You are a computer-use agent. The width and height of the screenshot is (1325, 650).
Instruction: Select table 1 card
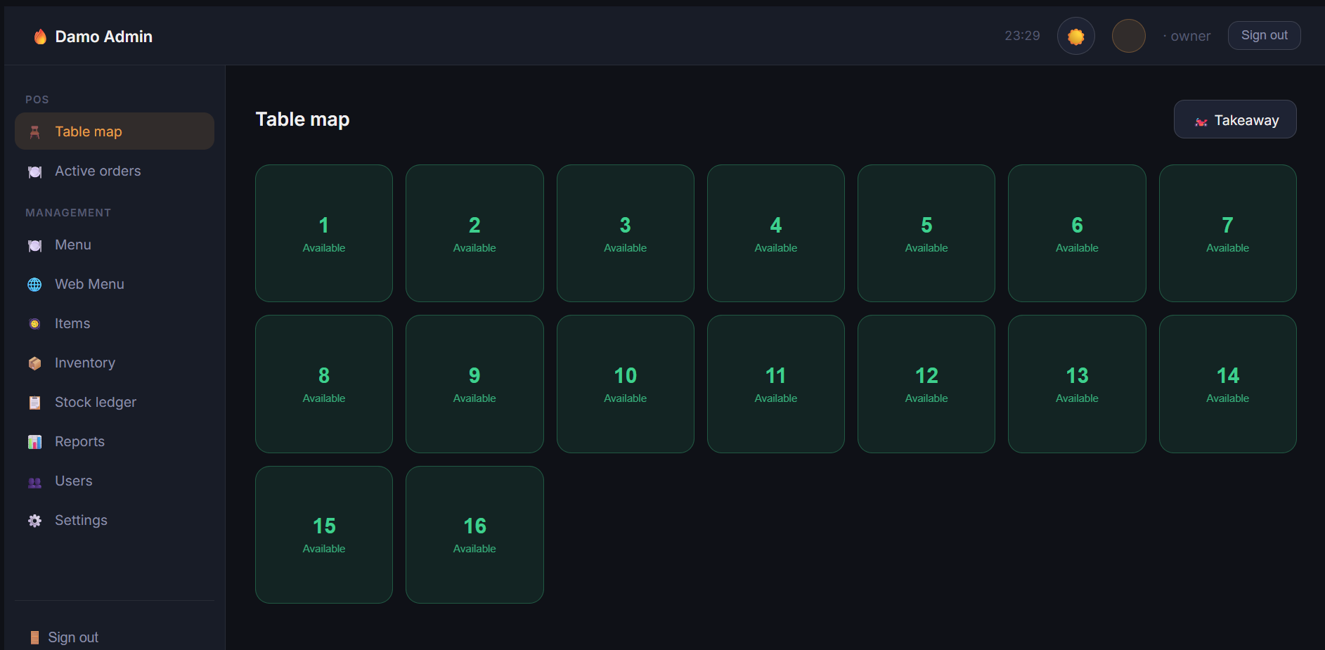tap(324, 233)
